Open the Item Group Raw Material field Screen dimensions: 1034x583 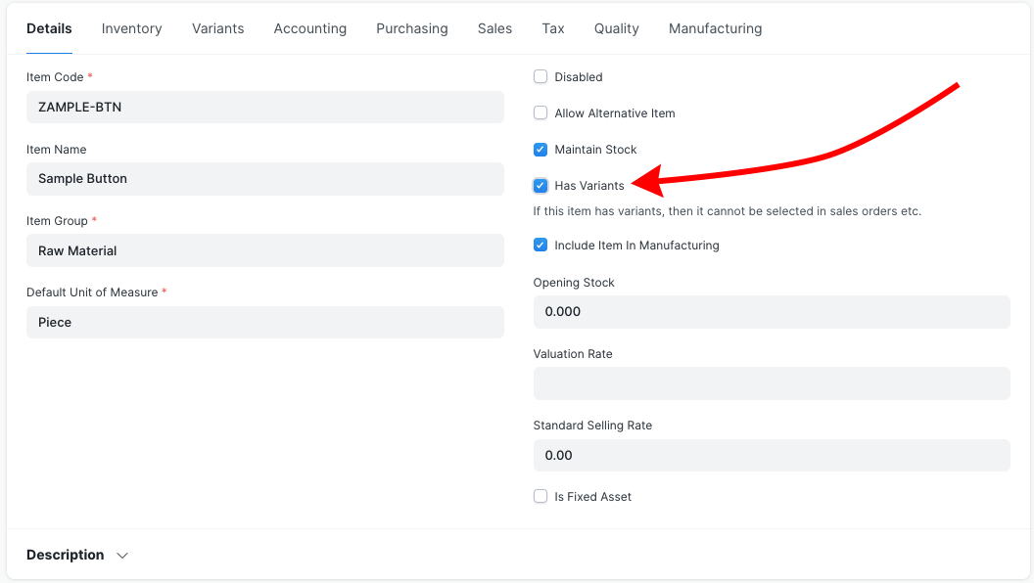tap(265, 250)
